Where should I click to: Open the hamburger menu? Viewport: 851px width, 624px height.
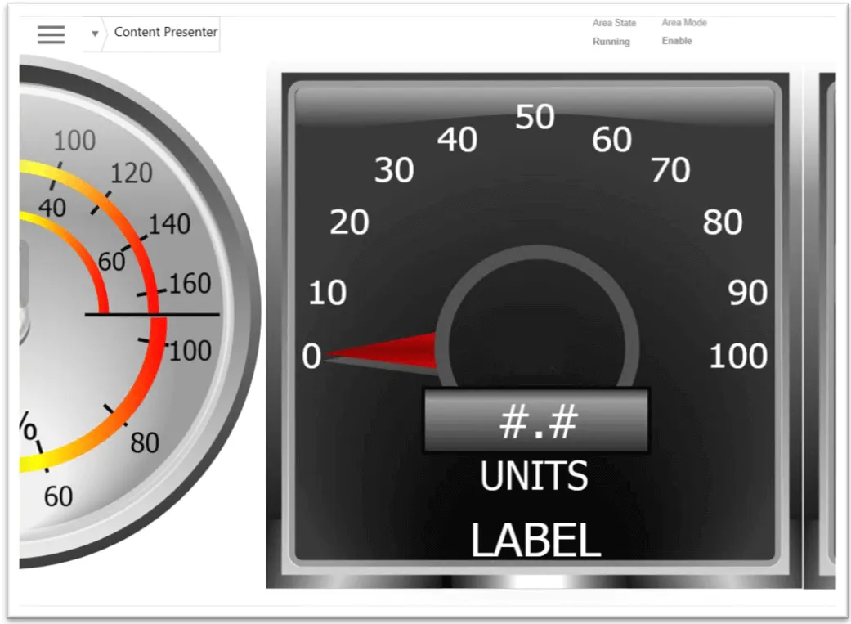51,34
